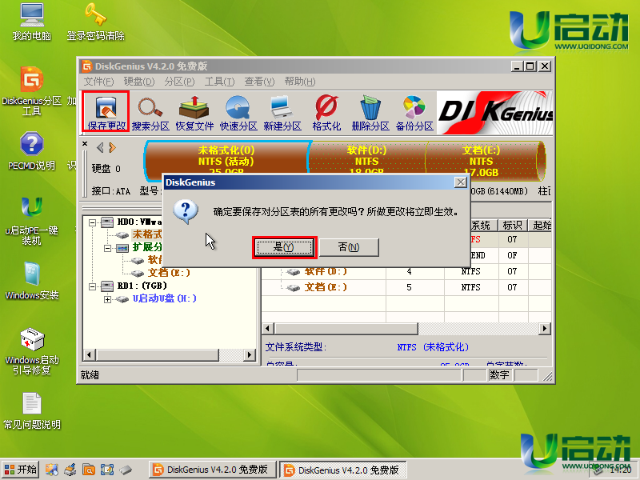
Task: Open 我的电脑 desktop icon
Action: [32, 22]
